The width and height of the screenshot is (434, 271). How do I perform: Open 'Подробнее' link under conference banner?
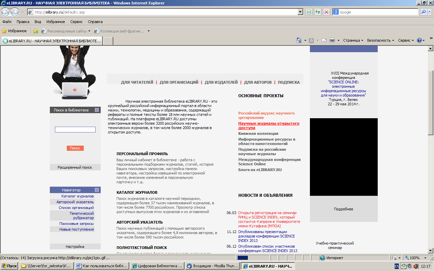[x=343, y=209]
